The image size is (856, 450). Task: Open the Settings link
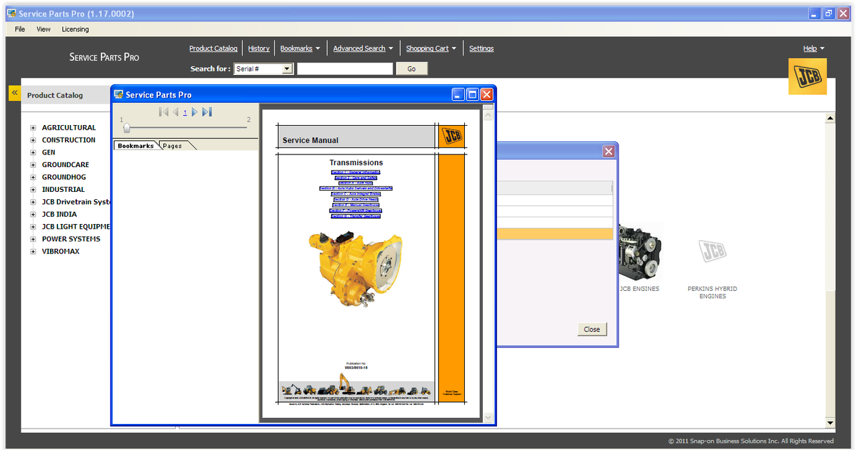coord(481,48)
